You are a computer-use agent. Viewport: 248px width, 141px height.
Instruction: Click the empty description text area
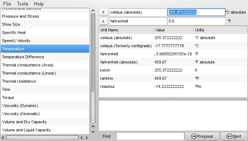click(x=173, y=116)
